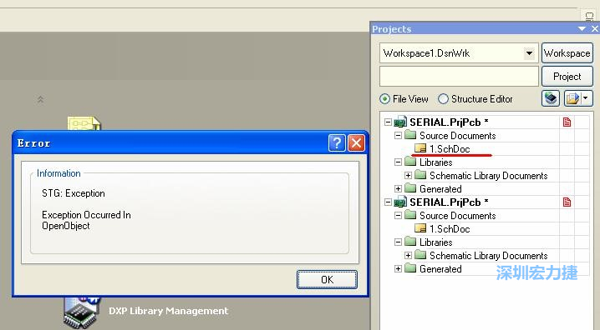Click the Projects panel pin dropdown arrow
This screenshot has height=330, width=600.
tap(582, 29)
